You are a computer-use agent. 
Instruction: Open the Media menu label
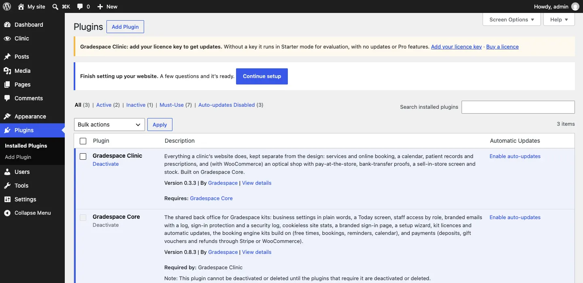(x=23, y=71)
